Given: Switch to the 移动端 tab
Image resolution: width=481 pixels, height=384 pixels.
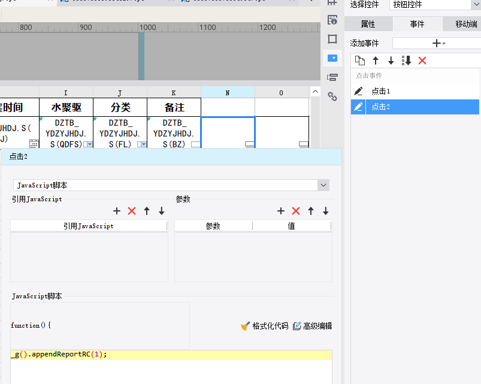Looking at the screenshot, I should (466, 24).
